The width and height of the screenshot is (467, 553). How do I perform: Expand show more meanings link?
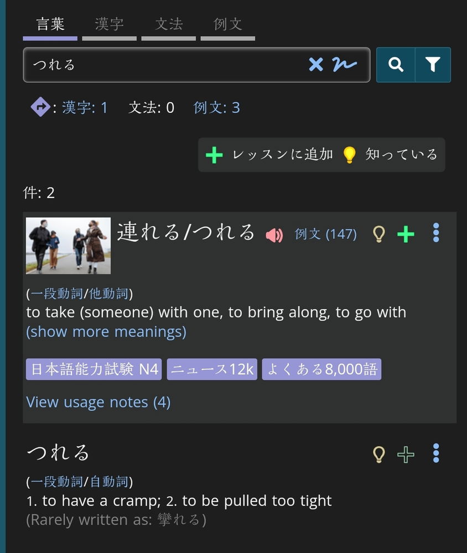(x=106, y=332)
